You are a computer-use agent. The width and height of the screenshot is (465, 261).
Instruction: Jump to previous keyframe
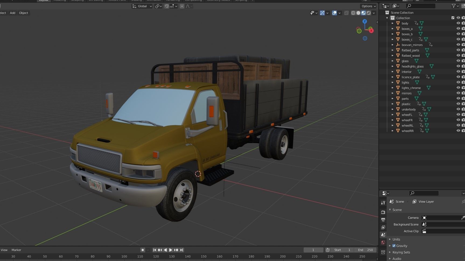click(x=160, y=250)
